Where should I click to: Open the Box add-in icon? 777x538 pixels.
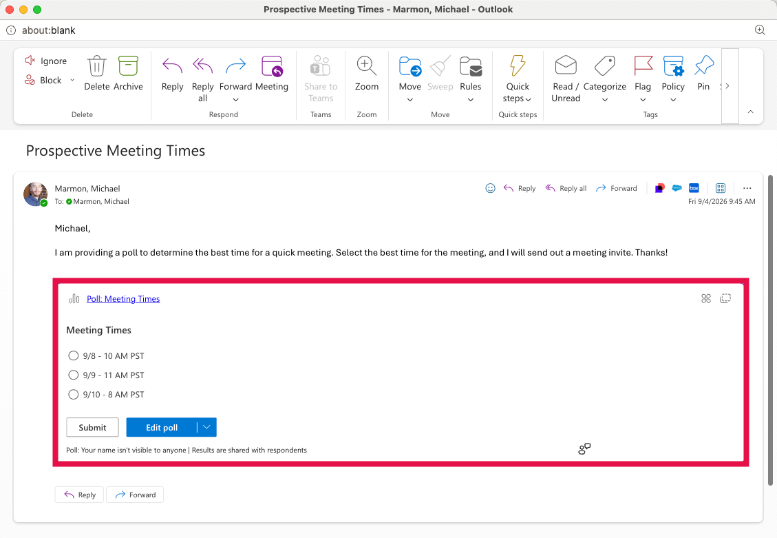[694, 188]
